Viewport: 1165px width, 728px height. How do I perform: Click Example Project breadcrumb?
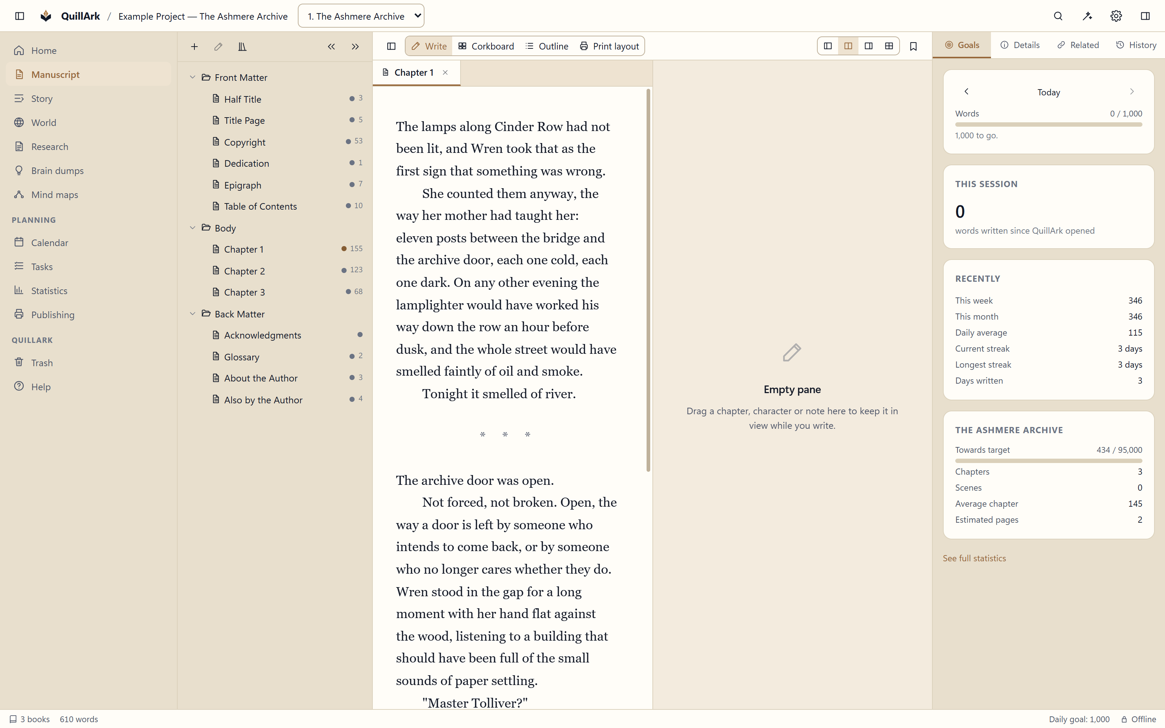(x=203, y=16)
